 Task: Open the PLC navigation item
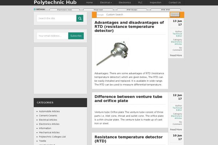coord(140,3)
